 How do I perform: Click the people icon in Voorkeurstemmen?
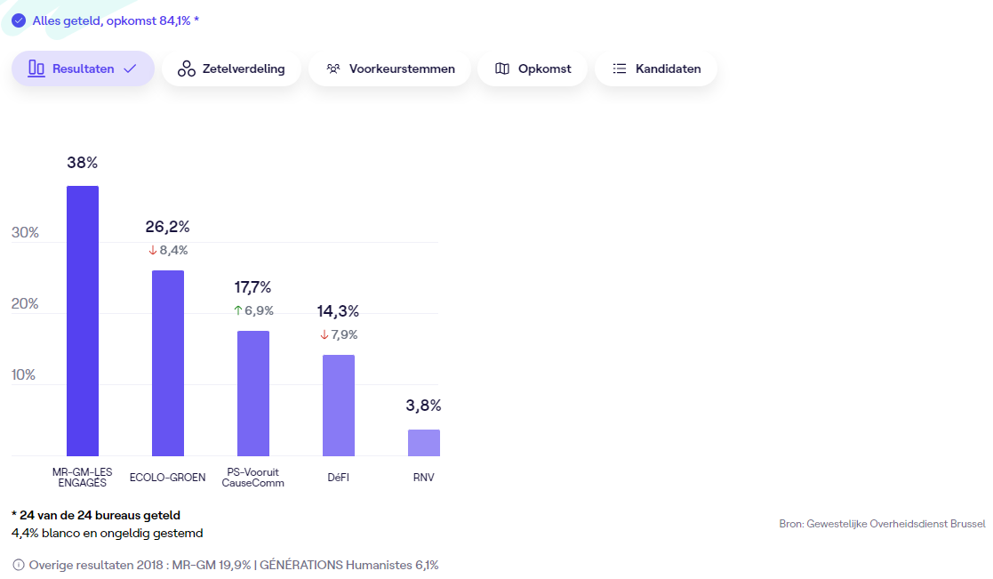333,68
